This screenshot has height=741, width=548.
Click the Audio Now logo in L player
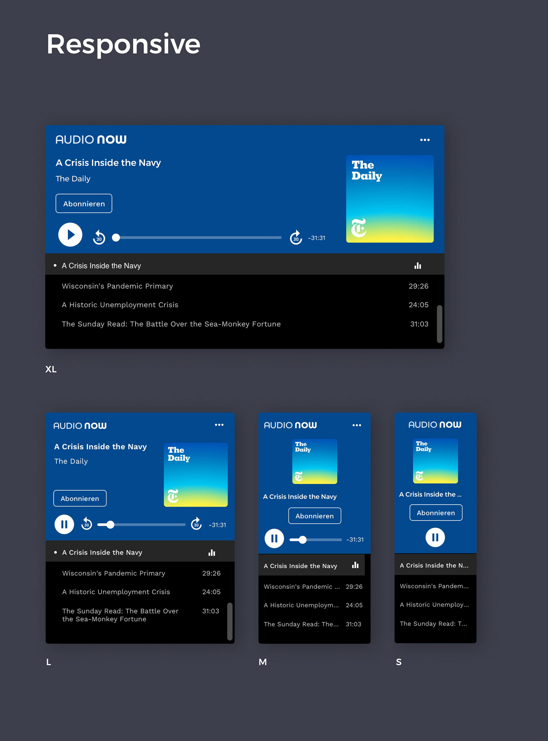(80, 426)
